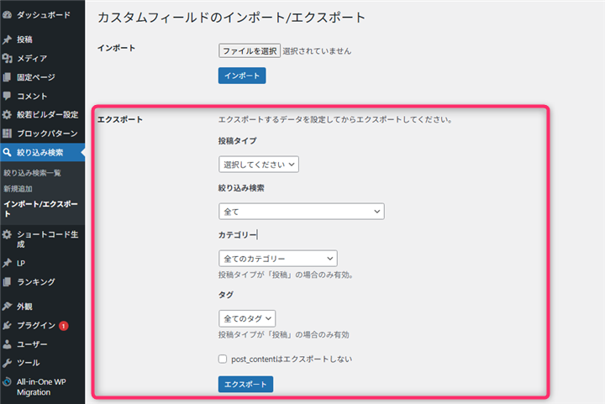Click the コメント speech bubble icon
605x404 pixels.
7,96
